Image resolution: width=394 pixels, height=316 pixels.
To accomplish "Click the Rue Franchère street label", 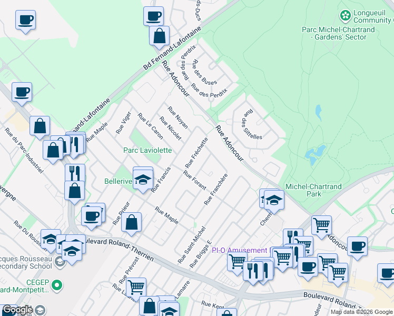I will [x=215, y=189].
